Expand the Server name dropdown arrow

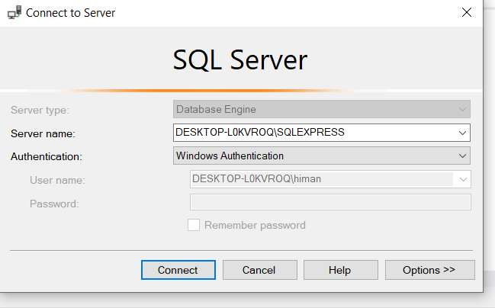[x=462, y=133]
